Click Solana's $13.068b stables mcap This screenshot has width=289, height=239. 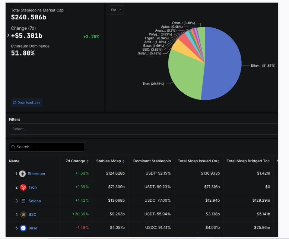coord(117,200)
